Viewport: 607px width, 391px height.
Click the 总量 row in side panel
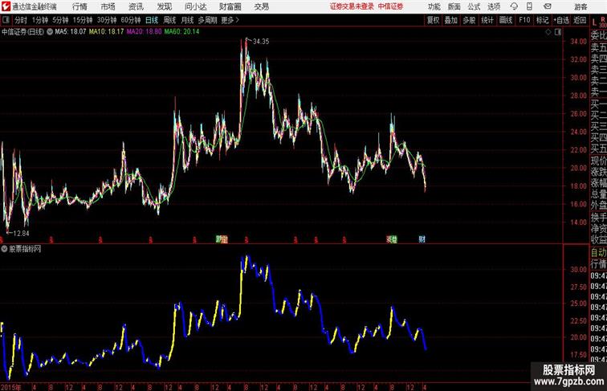[x=598, y=193]
